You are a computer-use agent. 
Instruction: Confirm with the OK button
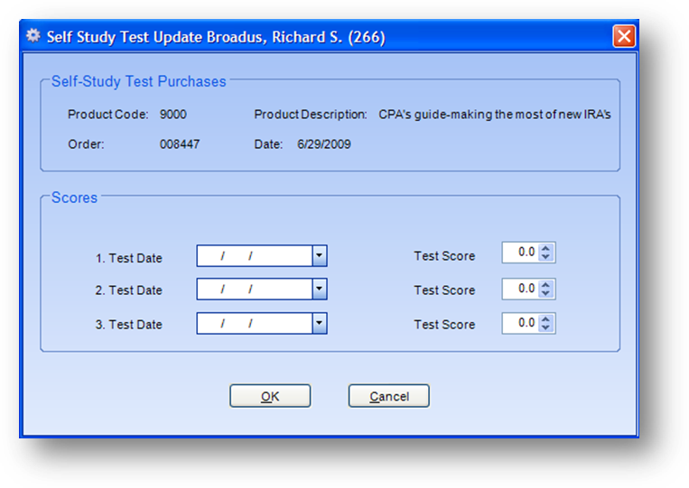[x=270, y=396]
